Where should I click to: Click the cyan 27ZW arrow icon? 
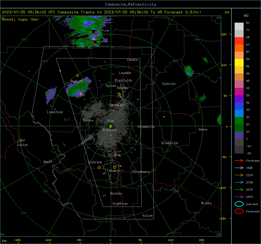point(239,182)
